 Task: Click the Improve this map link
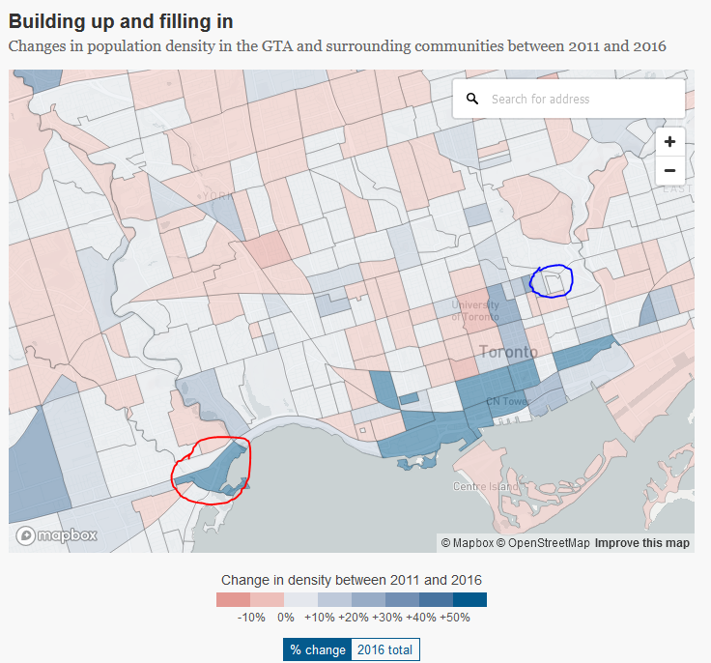point(642,543)
